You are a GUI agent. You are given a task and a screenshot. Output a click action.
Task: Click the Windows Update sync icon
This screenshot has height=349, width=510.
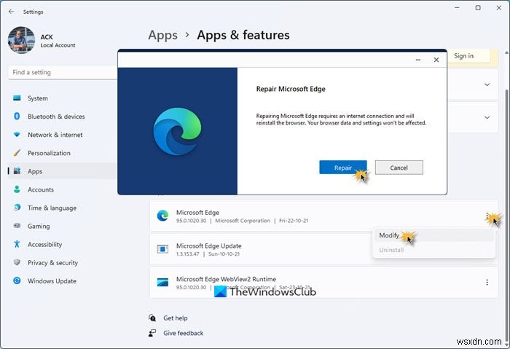pos(17,281)
